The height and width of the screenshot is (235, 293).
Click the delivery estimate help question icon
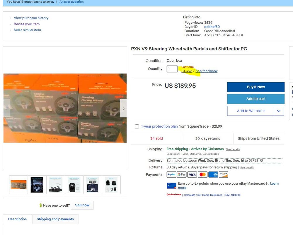(x=261, y=160)
